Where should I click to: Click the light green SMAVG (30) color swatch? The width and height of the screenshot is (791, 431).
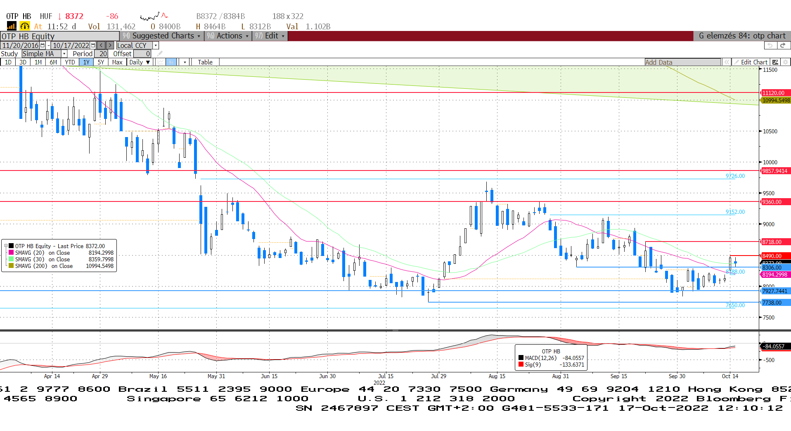pyautogui.click(x=11, y=259)
